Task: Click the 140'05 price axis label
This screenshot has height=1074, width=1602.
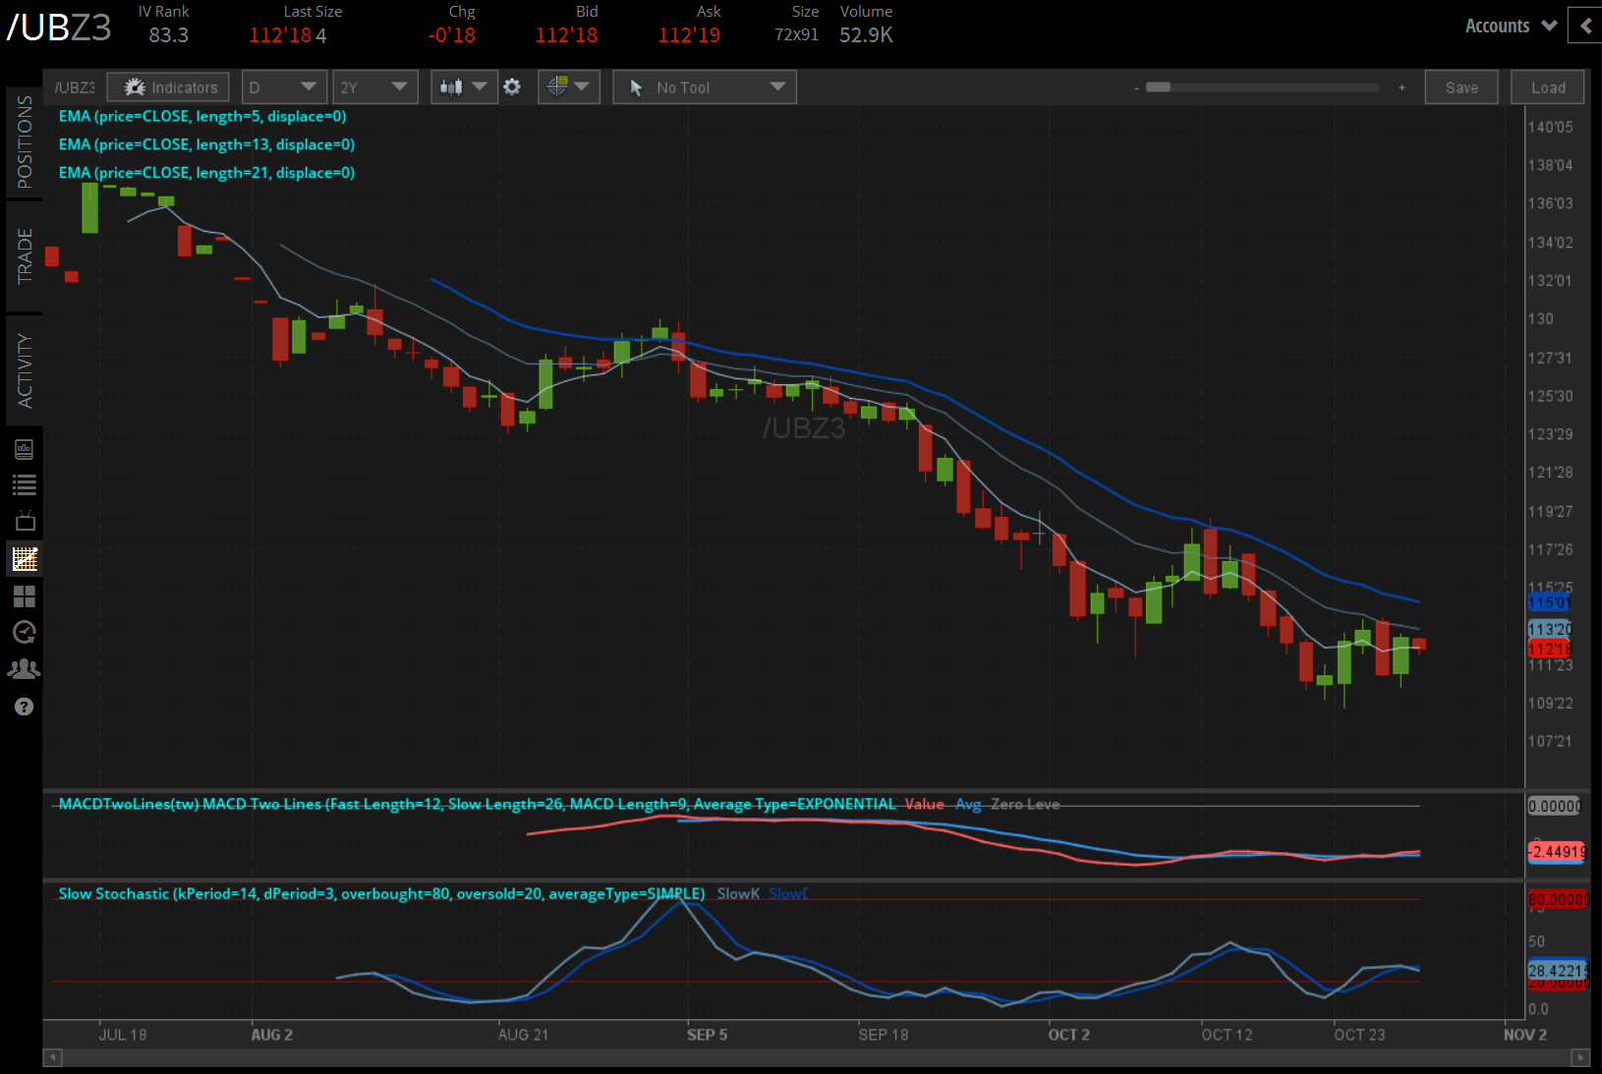Action: [x=1550, y=127]
